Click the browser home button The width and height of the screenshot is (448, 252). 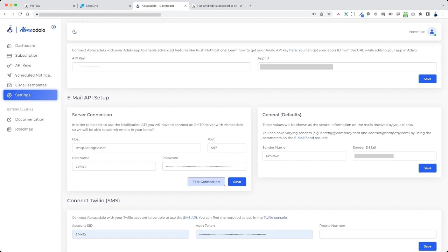coord(27,14)
